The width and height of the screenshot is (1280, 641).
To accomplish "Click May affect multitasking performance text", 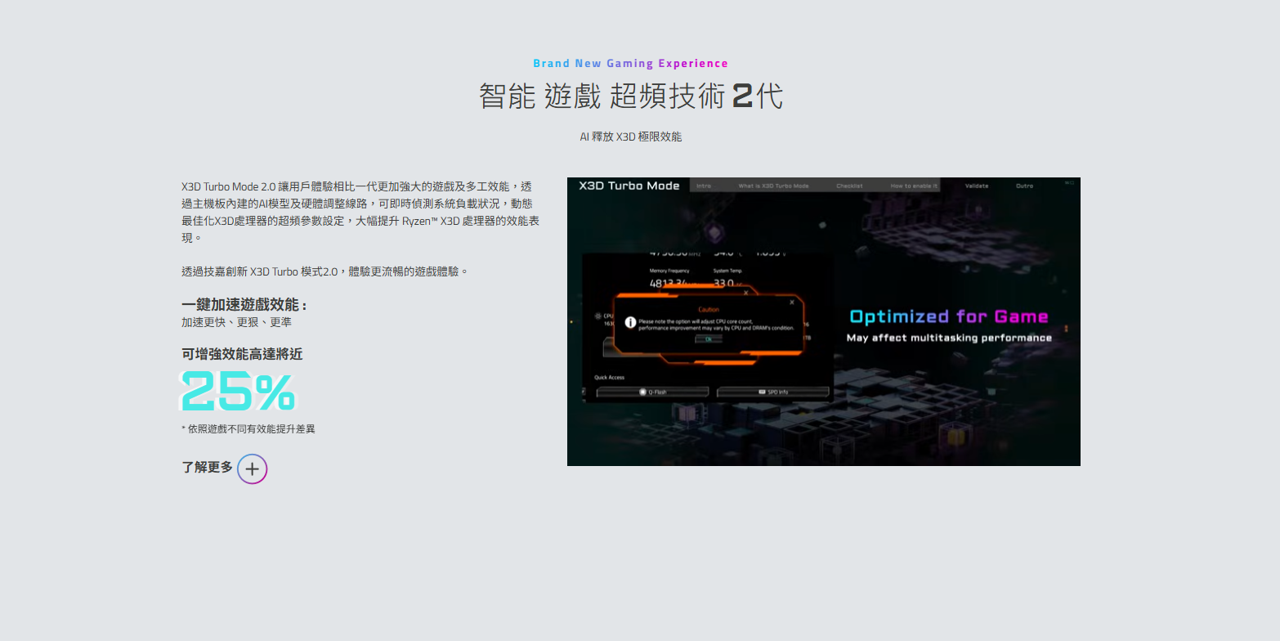I will (949, 338).
